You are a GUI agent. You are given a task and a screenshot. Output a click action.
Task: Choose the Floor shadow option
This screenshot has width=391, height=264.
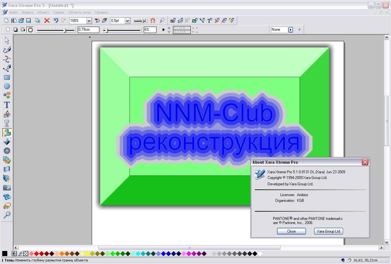(x=23, y=30)
